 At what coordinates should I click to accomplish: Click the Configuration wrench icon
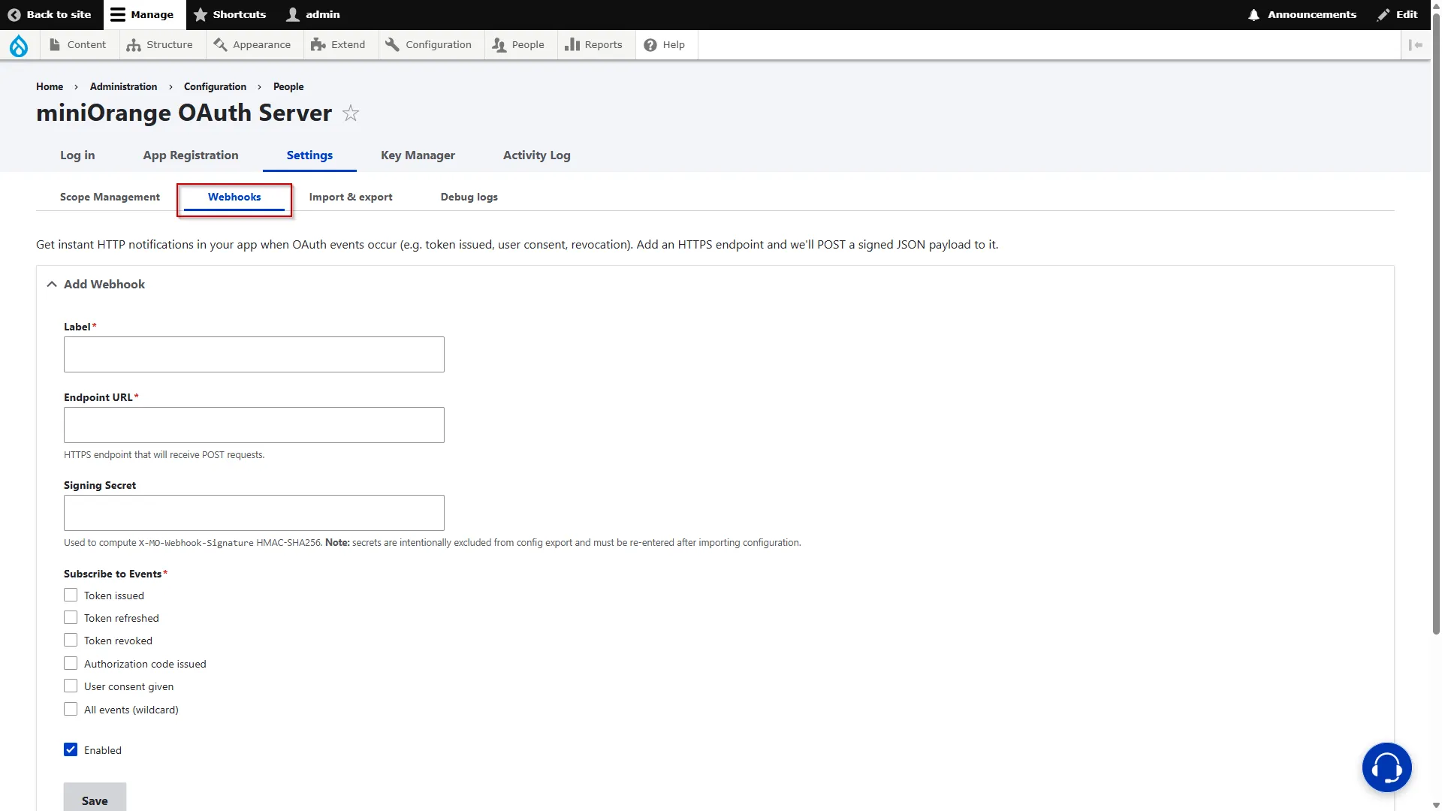[x=392, y=45]
